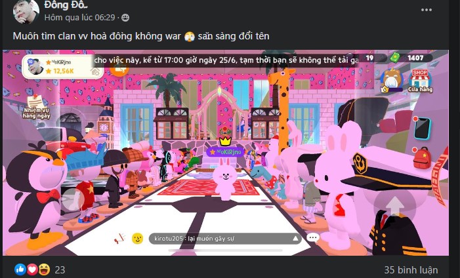The height and width of the screenshot is (278, 460).
Task: Click the megaphone announcement icon
Action: point(119,239)
